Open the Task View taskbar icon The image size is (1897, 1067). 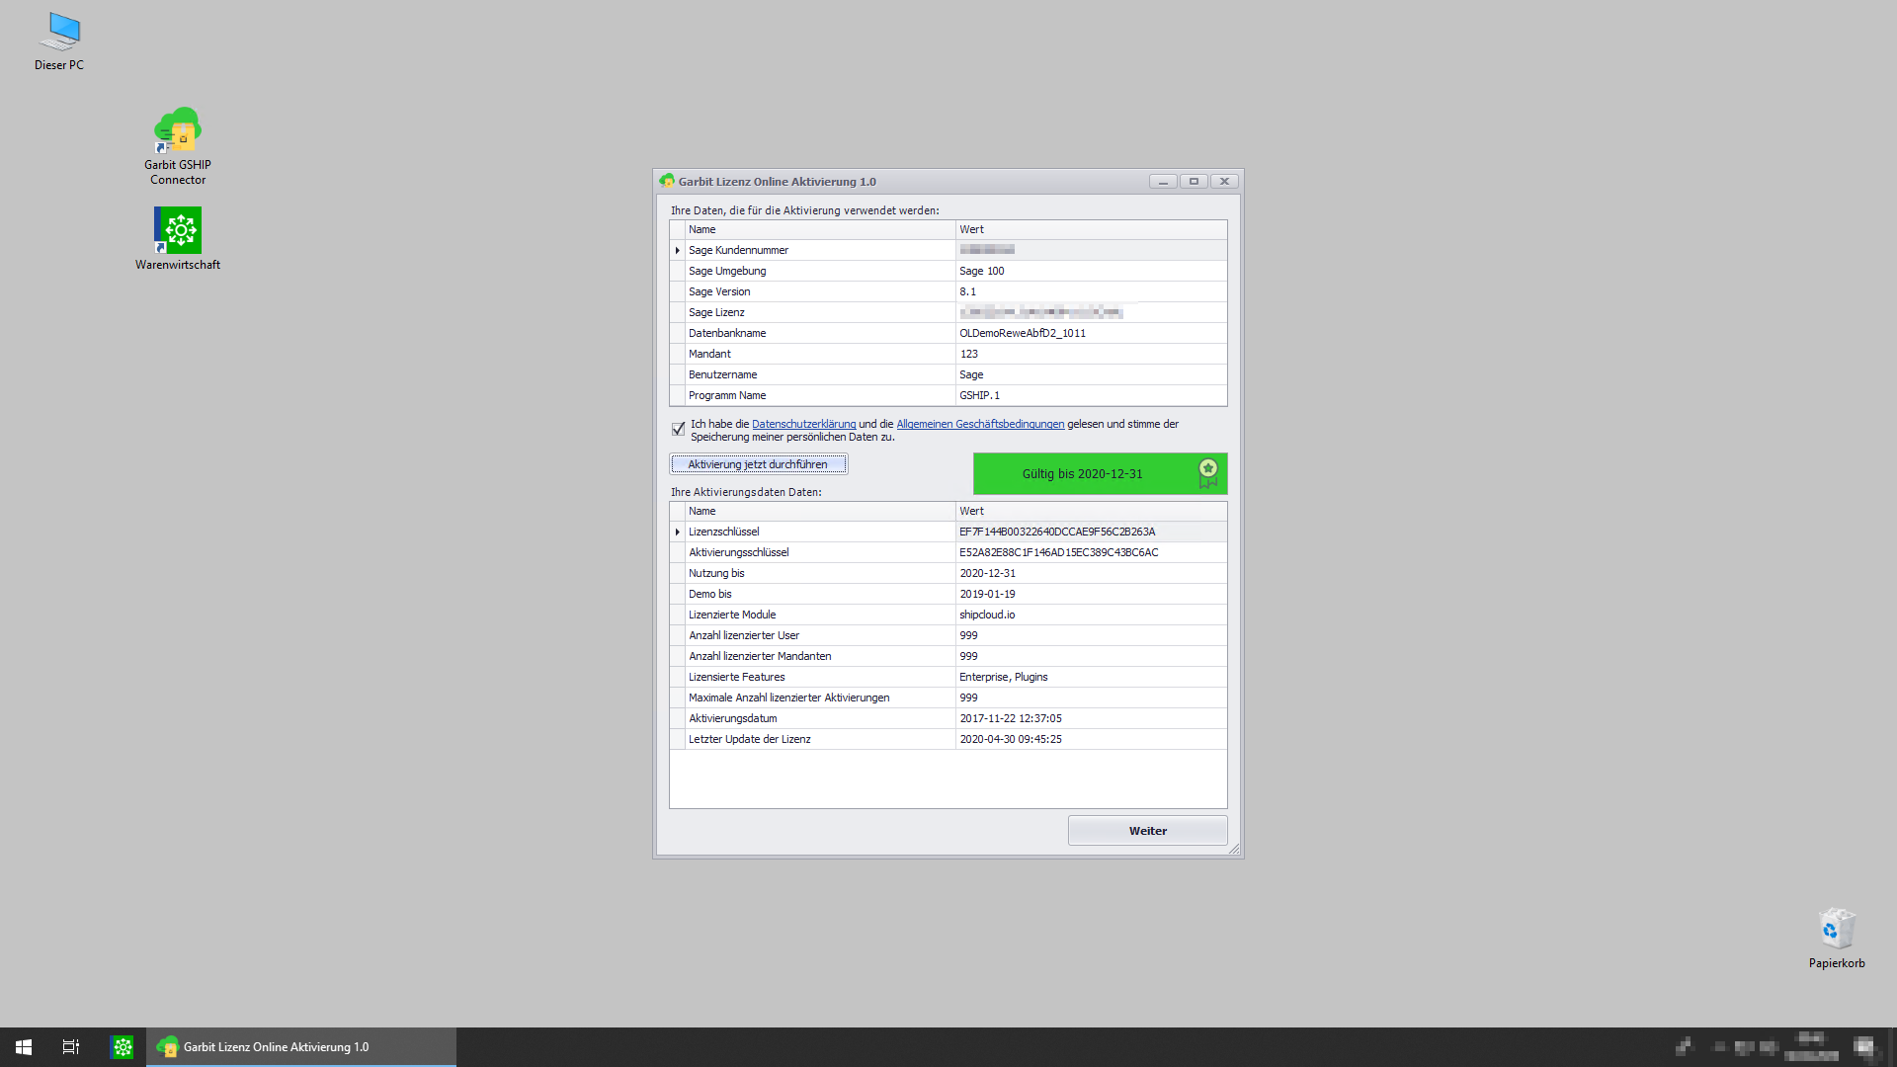click(x=71, y=1047)
